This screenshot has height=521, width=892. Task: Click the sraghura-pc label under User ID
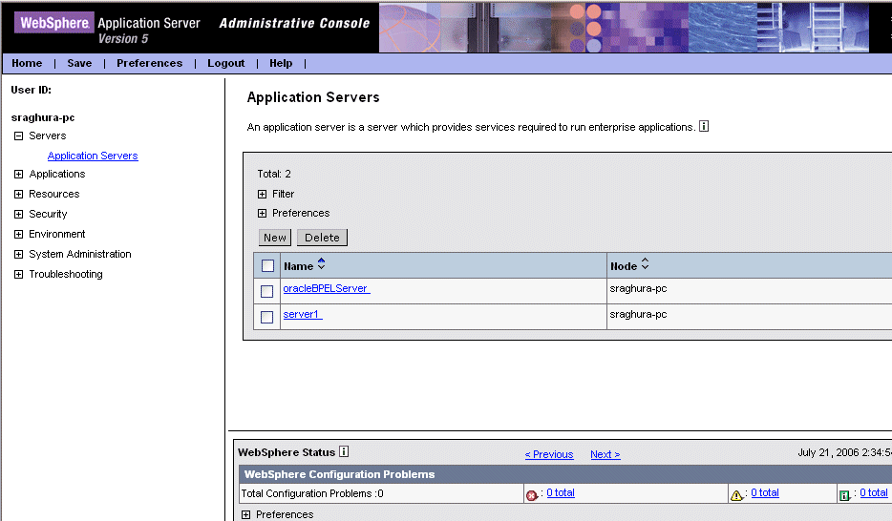pyautogui.click(x=43, y=117)
